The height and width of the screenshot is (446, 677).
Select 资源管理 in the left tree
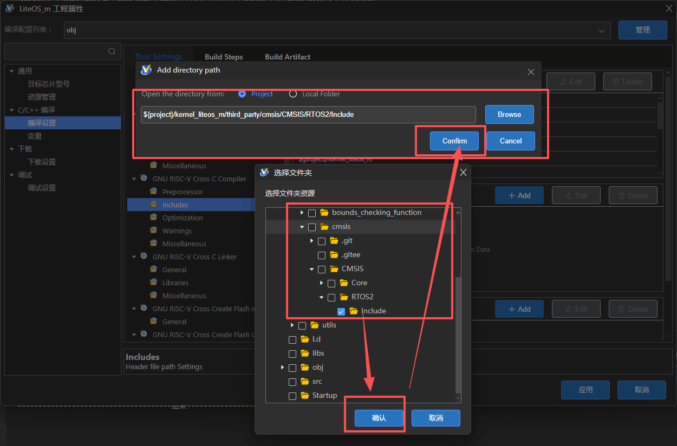(42, 97)
